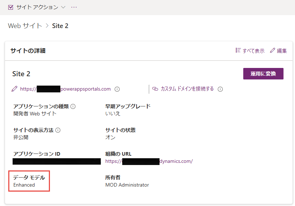
Task: Click the Site Actions checkmark icon
Action: pos(11,7)
